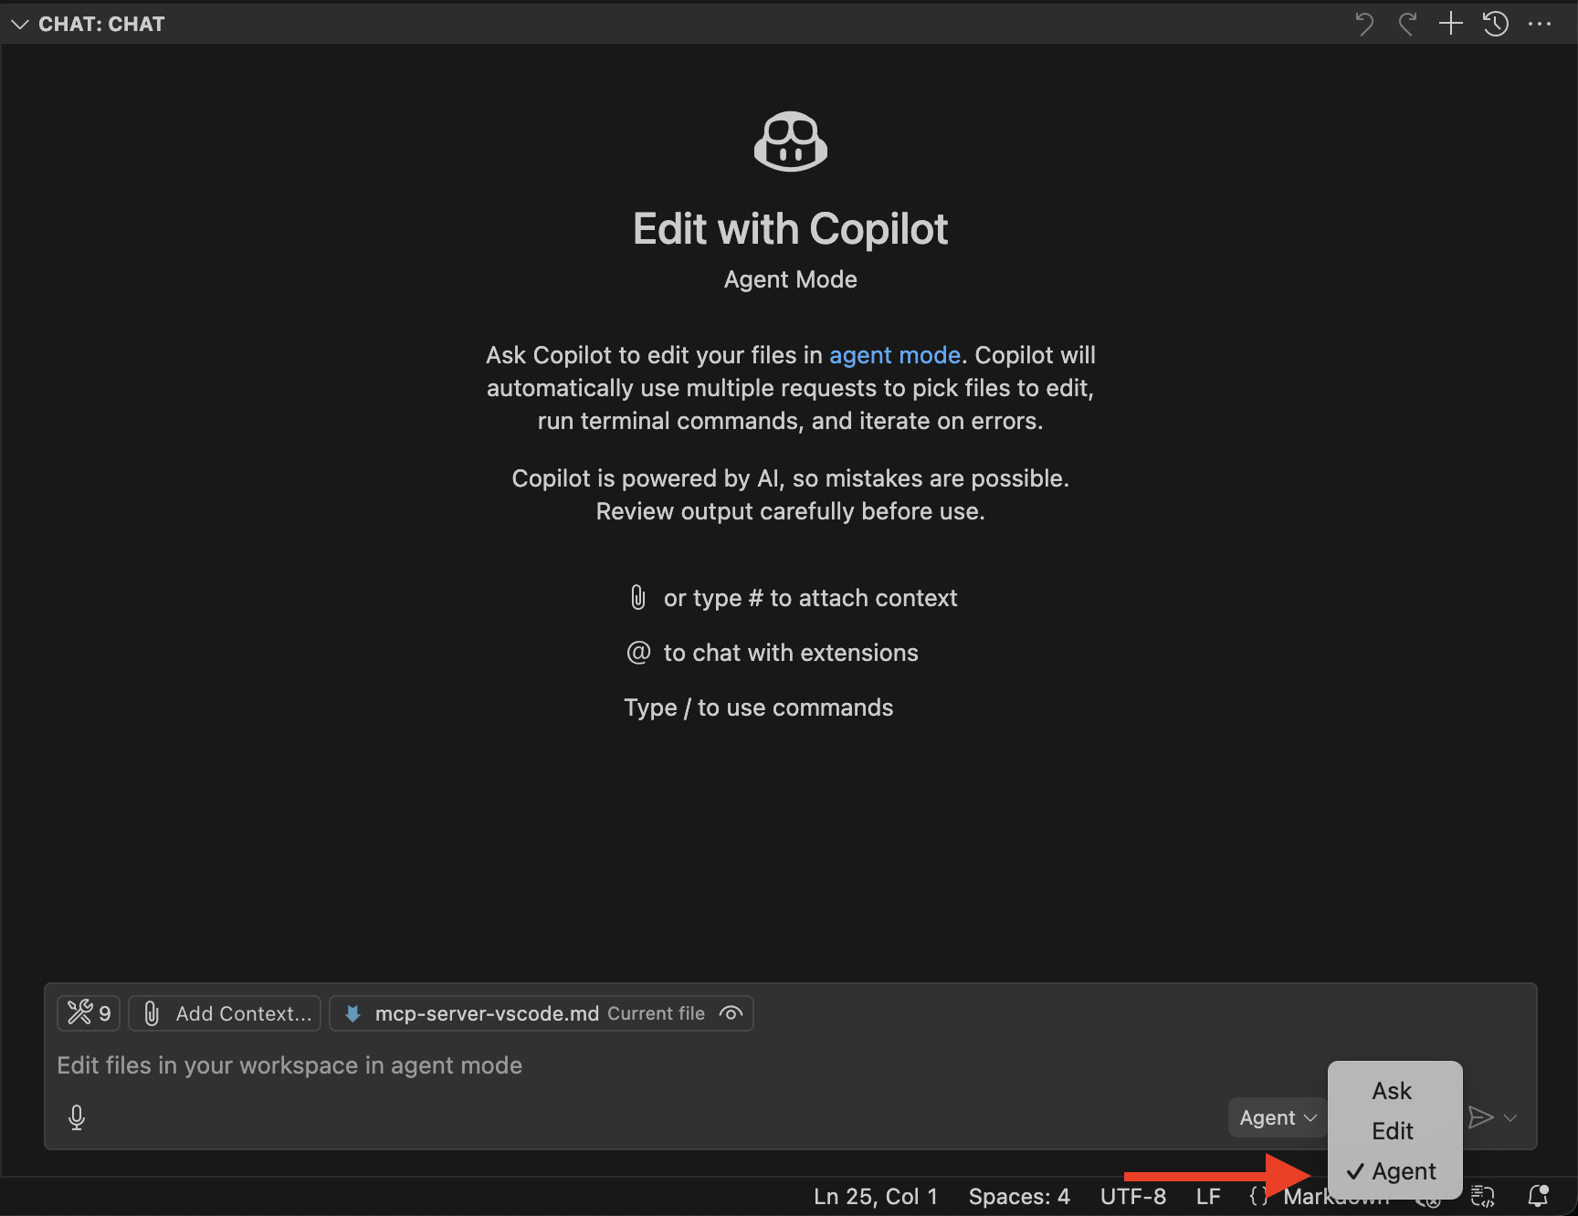1578x1216 pixels.
Task: Click the Copilot logo icon
Action: [x=791, y=142]
